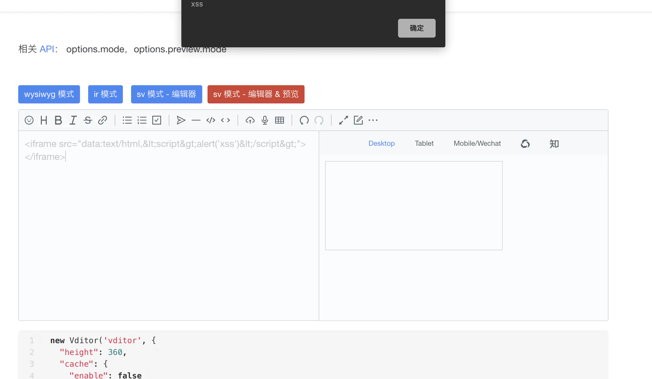Expand more toolbar options ellipsis
The image size is (652, 379).
click(373, 120)
